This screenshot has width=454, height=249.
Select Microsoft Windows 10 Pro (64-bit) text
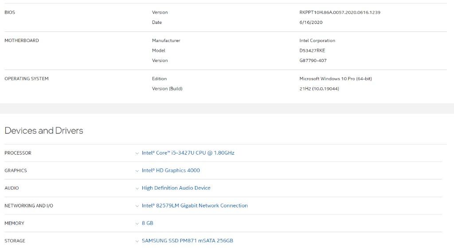[x=336, y=79]
